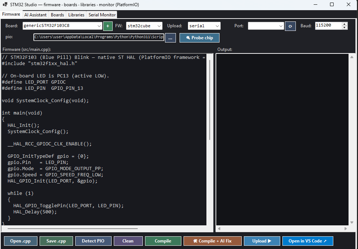This screenshot has height=249, width=358.
Task: Click the Upload button
Action: click(262, 241)
